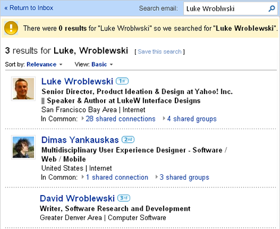Open the Sort by Relevance dropdown
Image resolution: width=280 pixels, height=229 pixels.
(45, 64)
